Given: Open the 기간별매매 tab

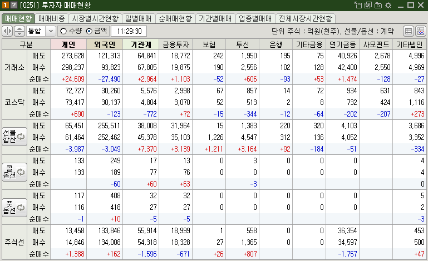Looking at the screenshot, I should [x=215, y=18].
